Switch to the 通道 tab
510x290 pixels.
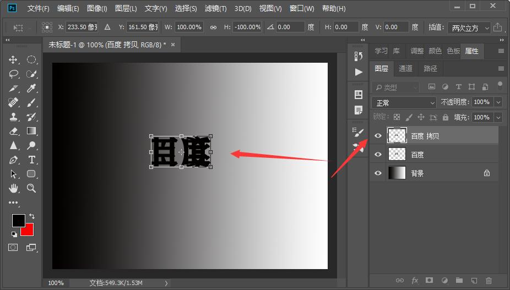[x=405, y=69]
